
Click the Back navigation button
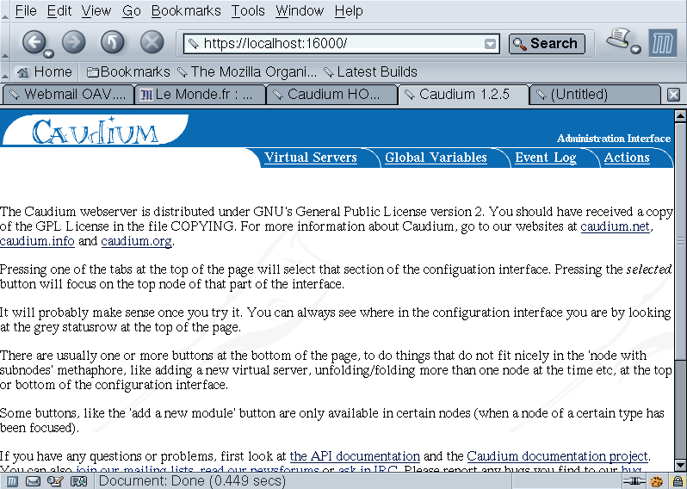coord(33,42)
